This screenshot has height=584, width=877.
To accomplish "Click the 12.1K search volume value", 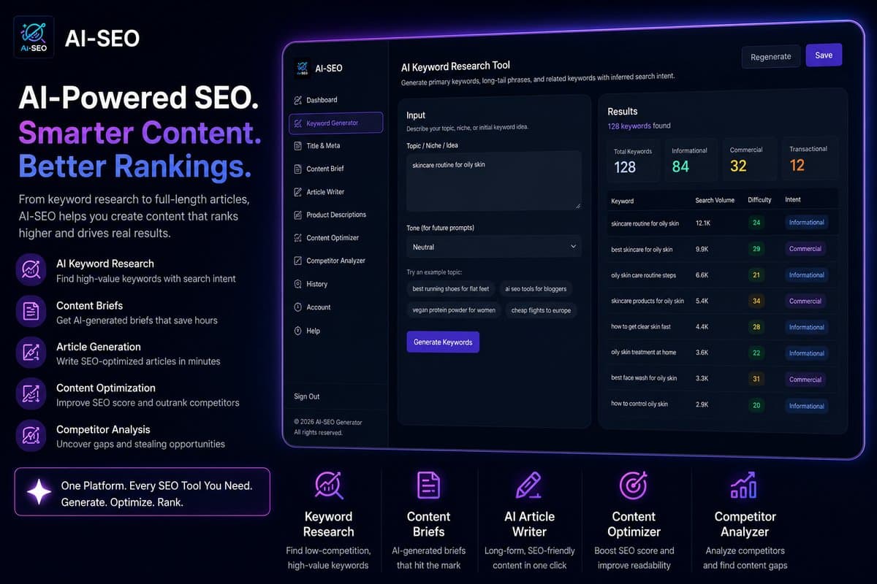I will click(703, 223).
